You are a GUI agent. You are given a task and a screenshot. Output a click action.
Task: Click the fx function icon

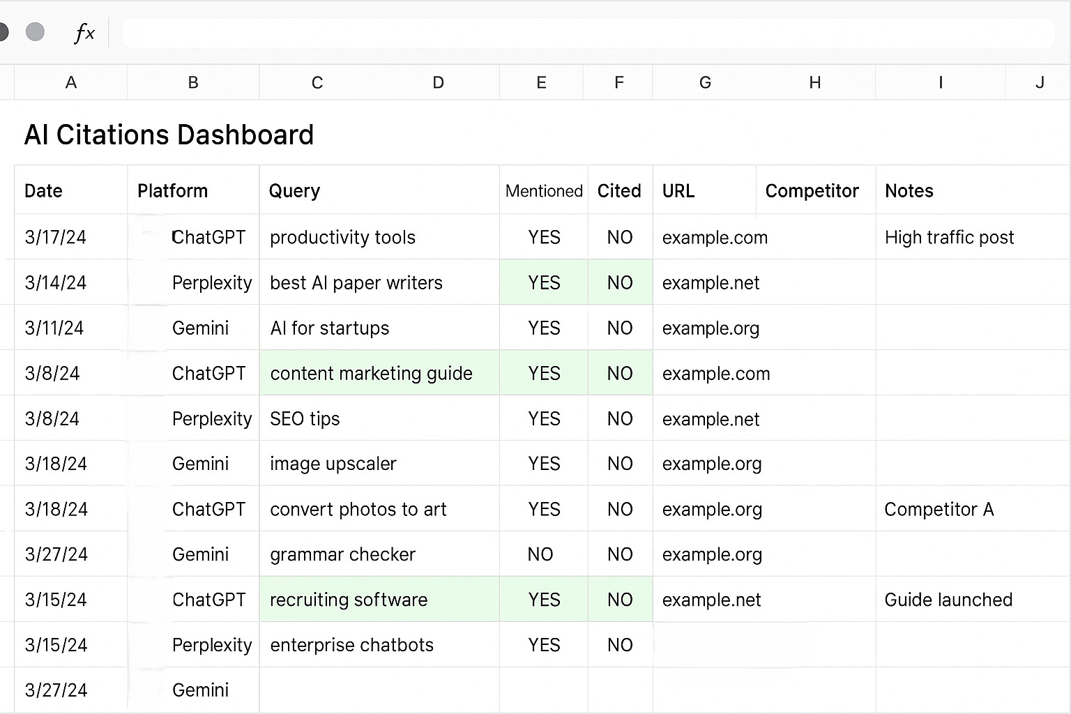coord(84,33)
